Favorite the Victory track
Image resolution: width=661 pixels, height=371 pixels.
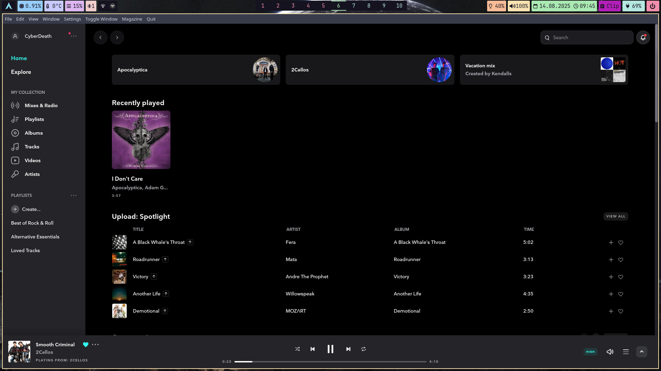[621, 277]
